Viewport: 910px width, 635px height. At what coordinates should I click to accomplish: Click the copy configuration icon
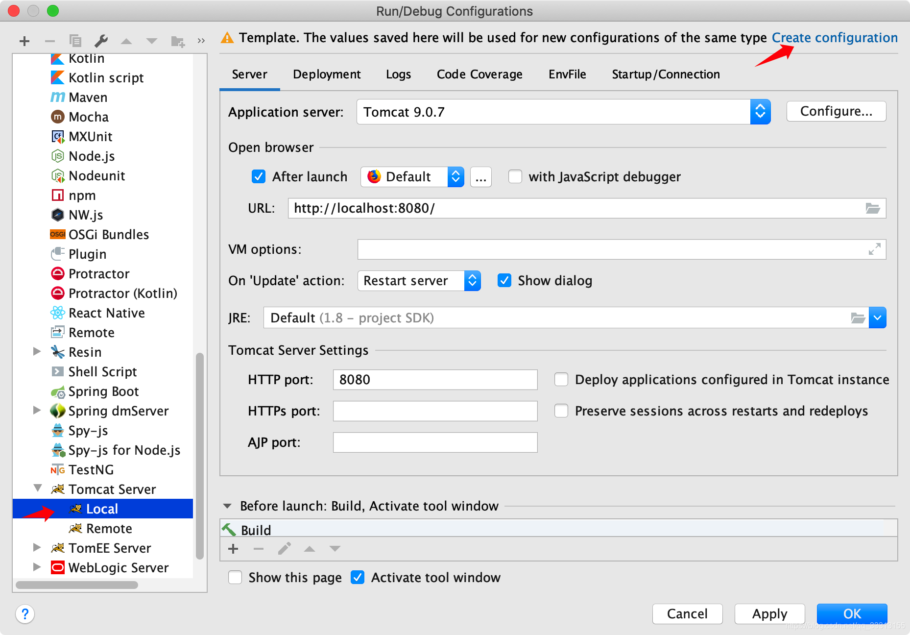75,41
